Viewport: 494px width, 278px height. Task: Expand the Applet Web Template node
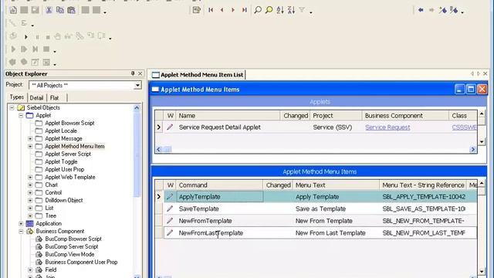[x=30, y=178]
